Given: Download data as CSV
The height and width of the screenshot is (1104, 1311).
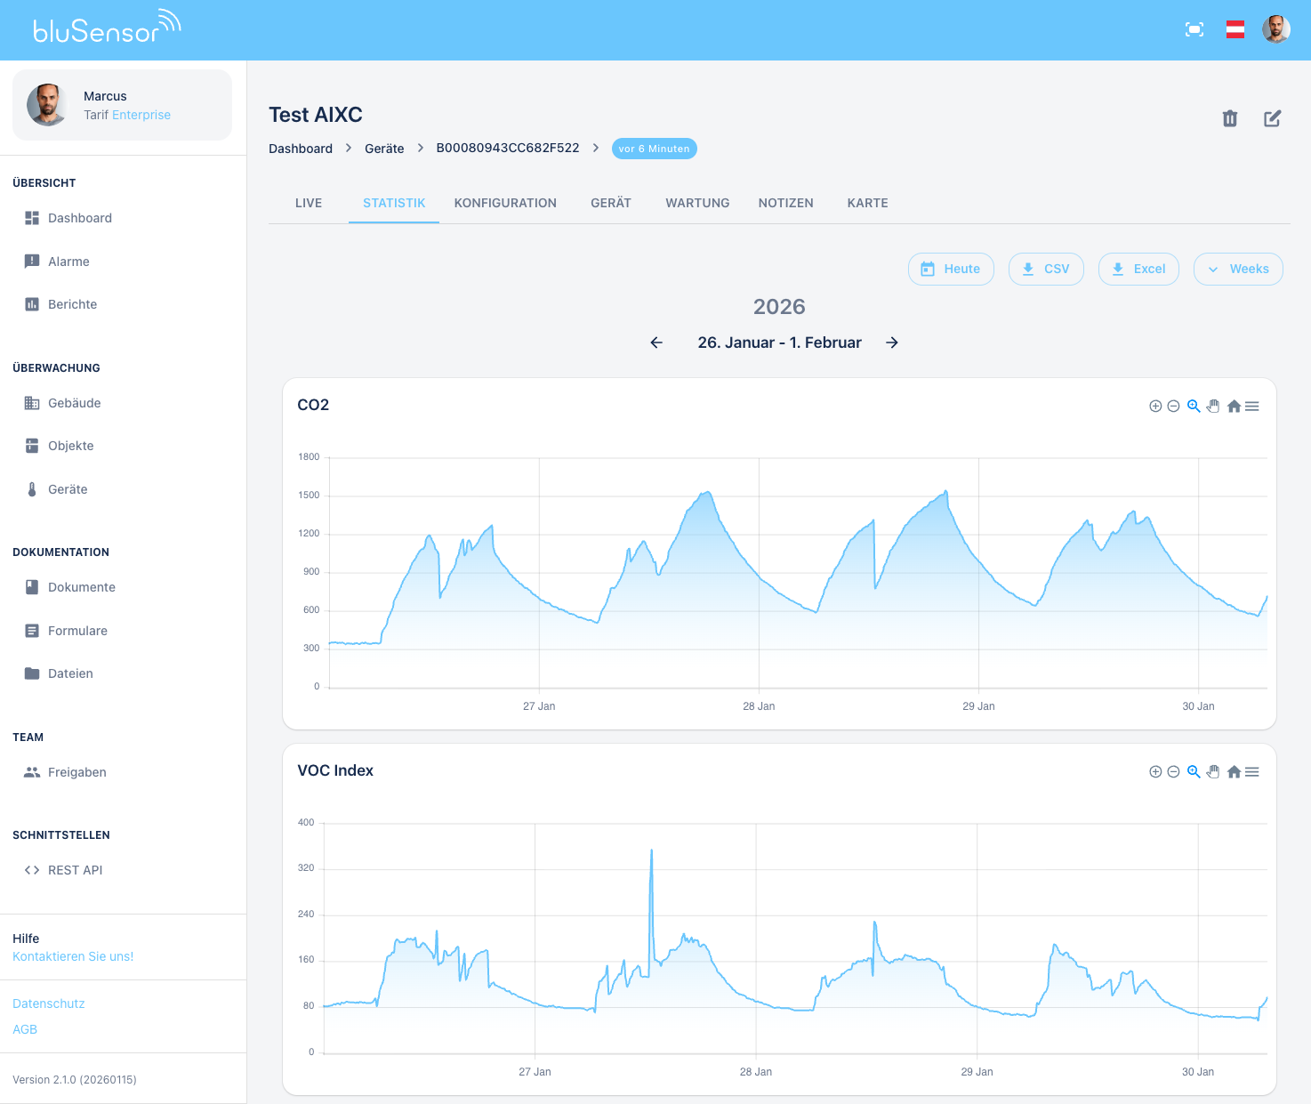Looking at the screenshot, I should coord(1046,269).
